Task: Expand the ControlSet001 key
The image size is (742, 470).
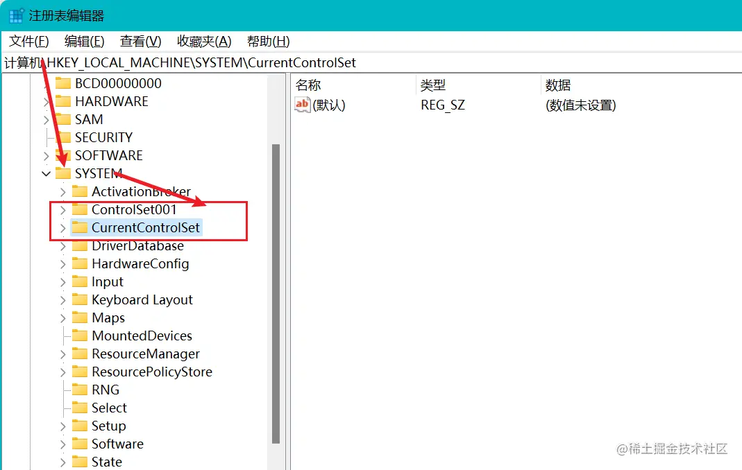Action: tap(63, 209)
